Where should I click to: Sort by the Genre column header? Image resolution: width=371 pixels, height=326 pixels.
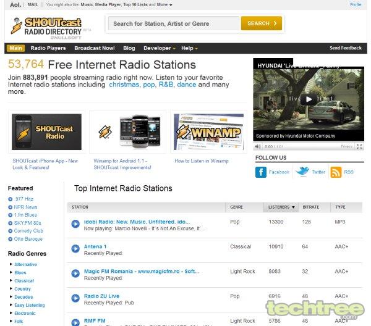(244, 207)
